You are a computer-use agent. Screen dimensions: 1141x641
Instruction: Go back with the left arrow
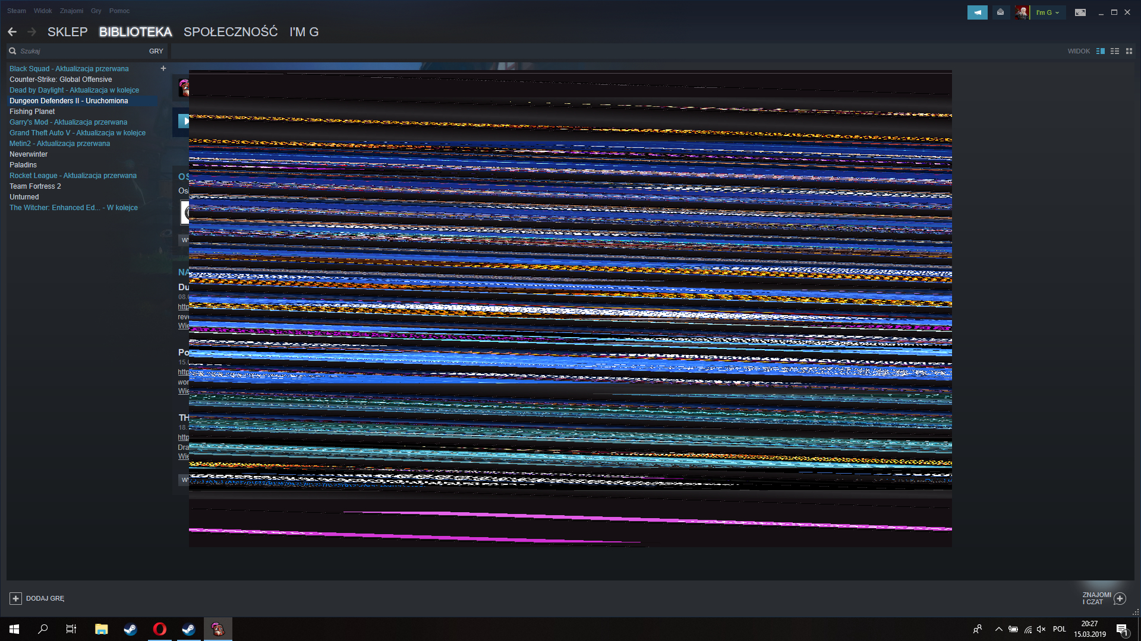12,31
